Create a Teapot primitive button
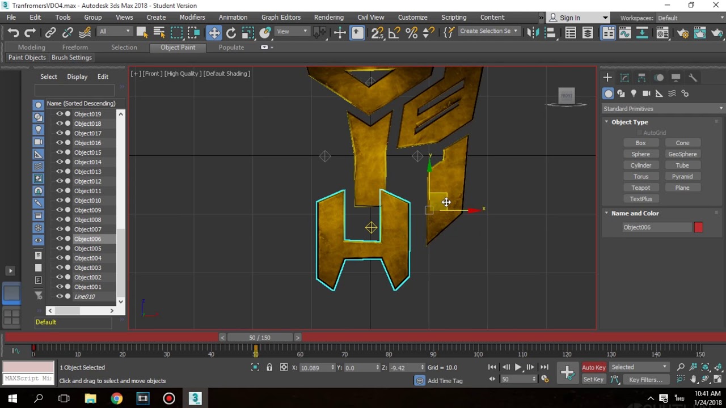 [641, 188]
